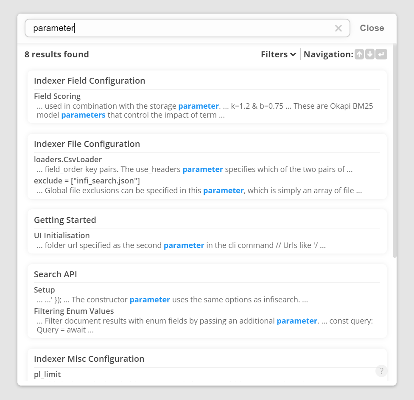Open the Indexer File Configuration result
Screen dimensions: 414x400
tap(87, 144)
